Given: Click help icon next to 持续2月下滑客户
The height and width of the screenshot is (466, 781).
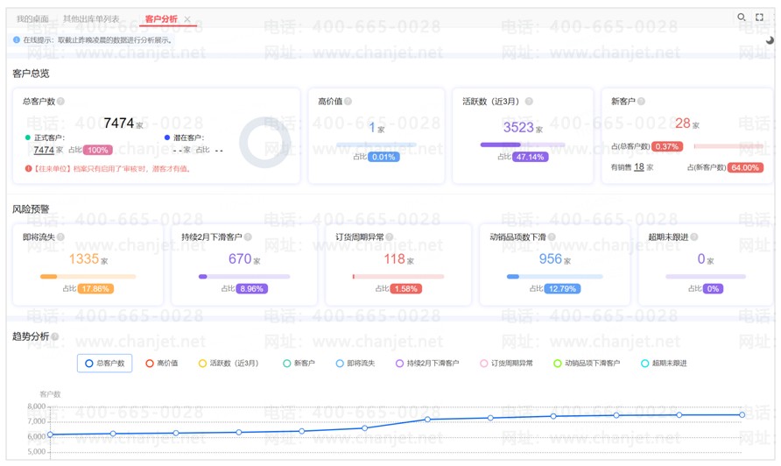Looking at the screenshot, I should (248, 237).
